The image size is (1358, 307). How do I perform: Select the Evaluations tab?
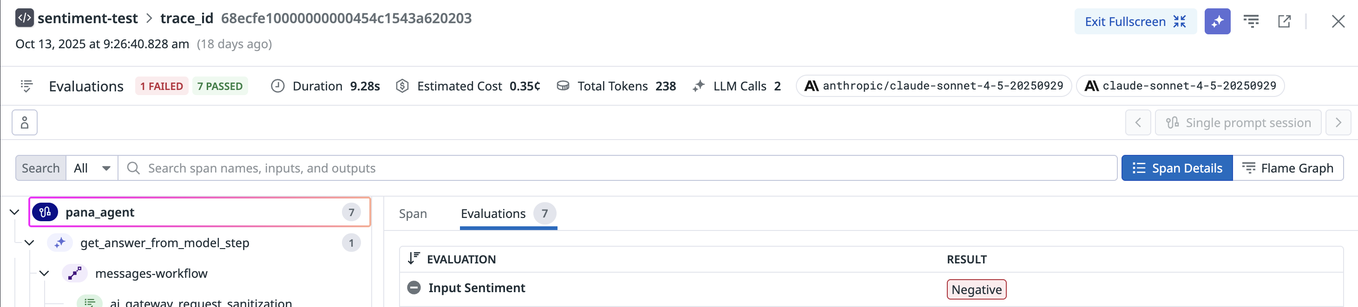pyautogui.click(x=493, y=214)
